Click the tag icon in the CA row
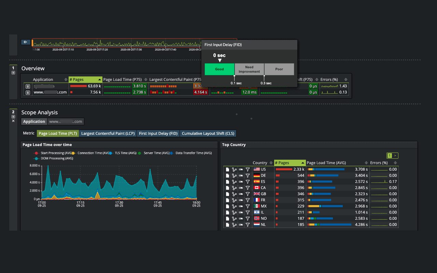The height and width of the screenshot is (273, 437). pos(241,188)
